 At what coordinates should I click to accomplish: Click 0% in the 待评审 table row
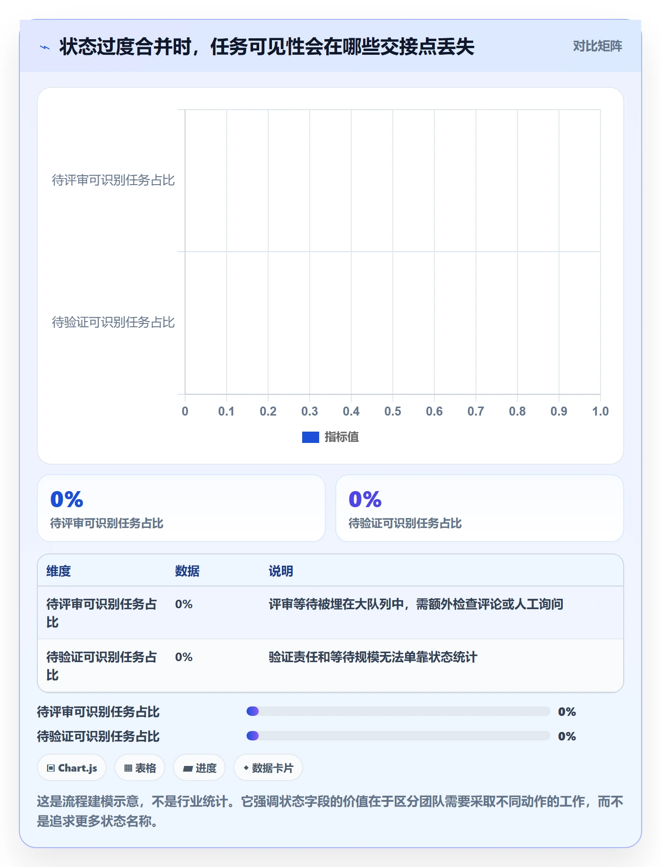184,604
